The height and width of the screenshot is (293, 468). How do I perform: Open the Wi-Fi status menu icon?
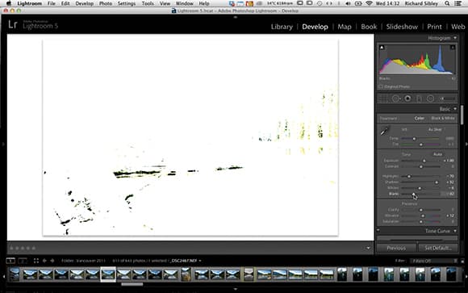tap(370, 3)
